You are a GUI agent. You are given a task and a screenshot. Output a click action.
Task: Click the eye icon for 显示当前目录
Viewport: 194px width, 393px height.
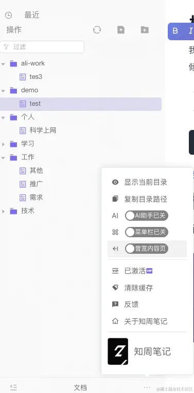click(115, 183)
